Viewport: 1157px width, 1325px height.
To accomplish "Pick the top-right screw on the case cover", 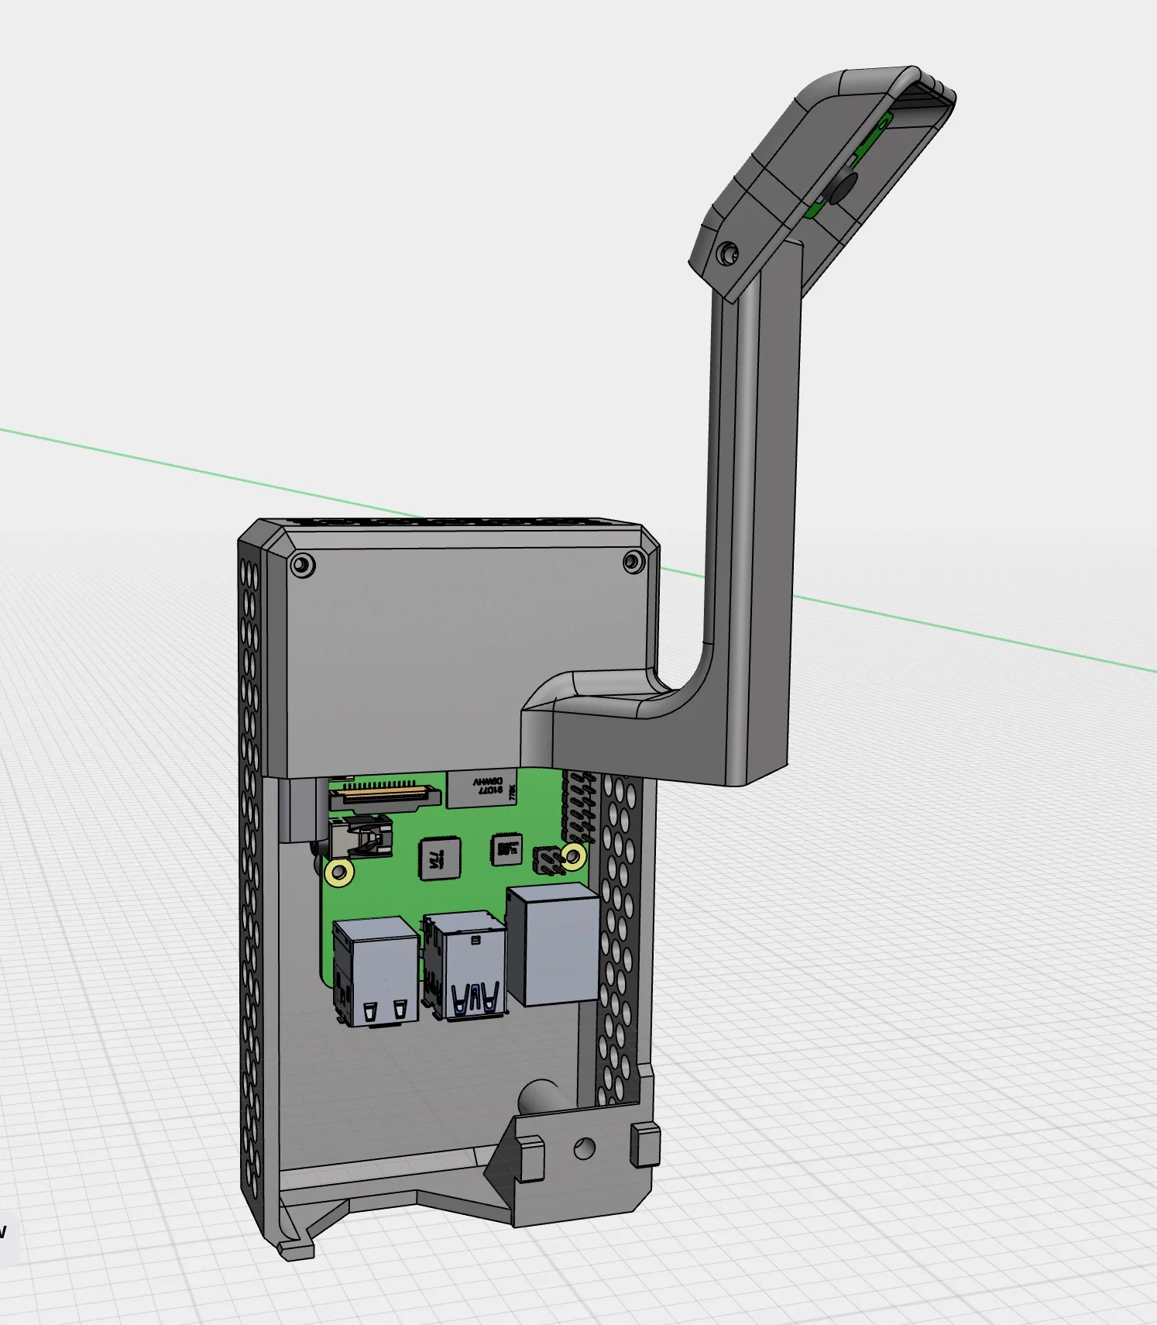I will click(633, 562).
